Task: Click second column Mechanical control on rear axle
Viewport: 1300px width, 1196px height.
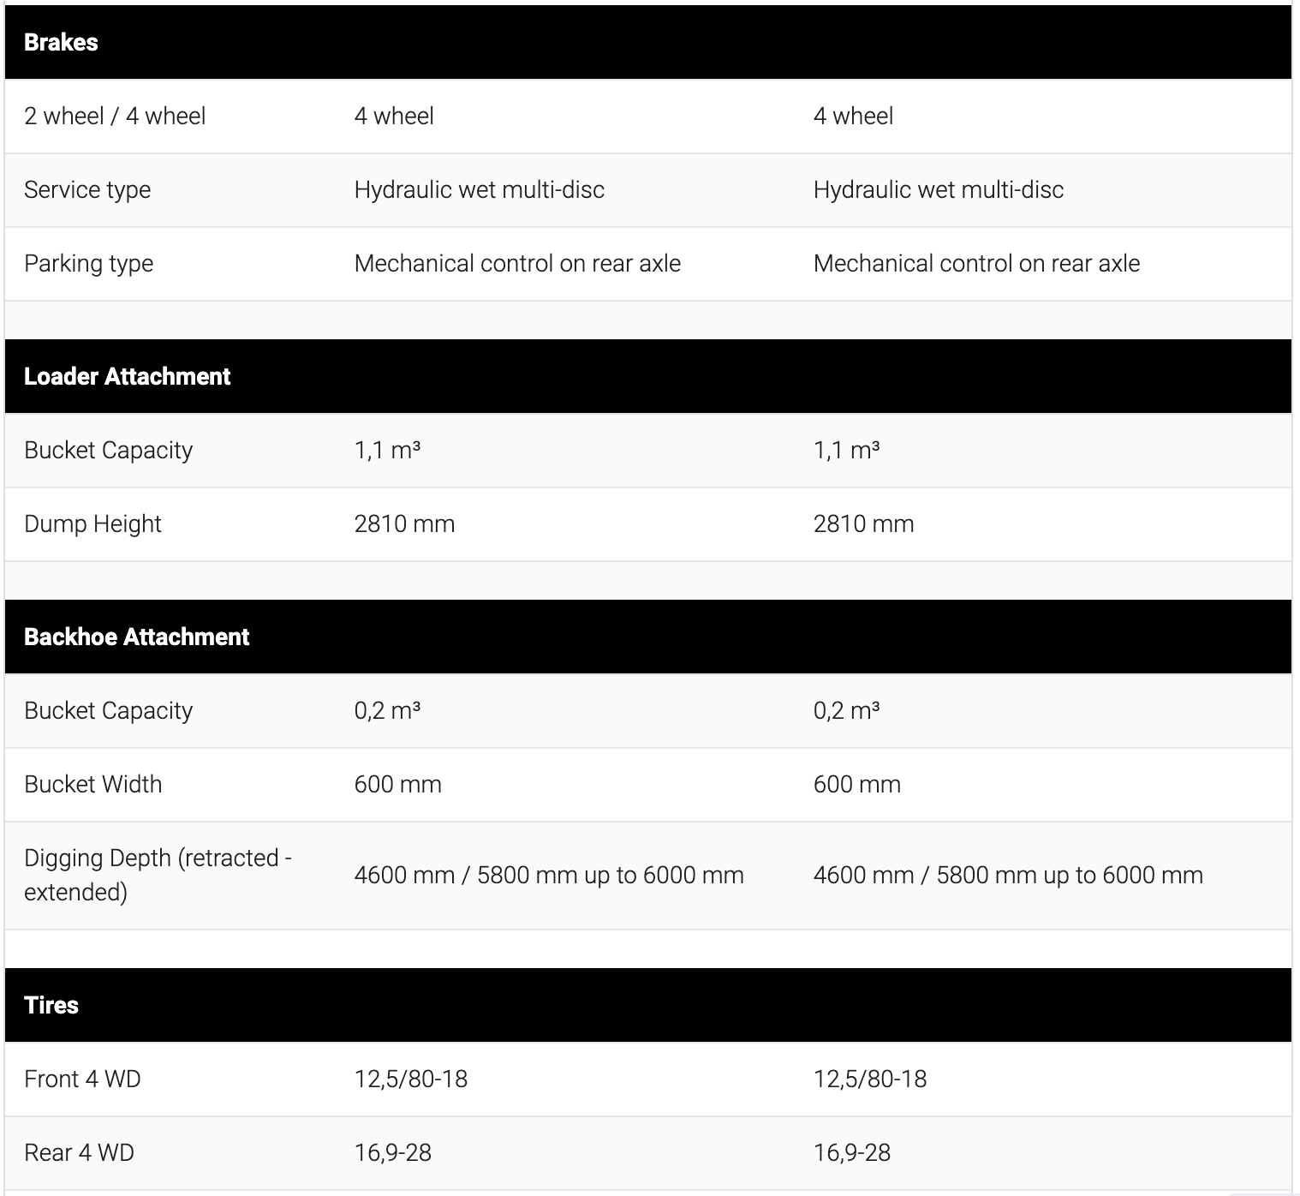Action: [x=976, y=264]
